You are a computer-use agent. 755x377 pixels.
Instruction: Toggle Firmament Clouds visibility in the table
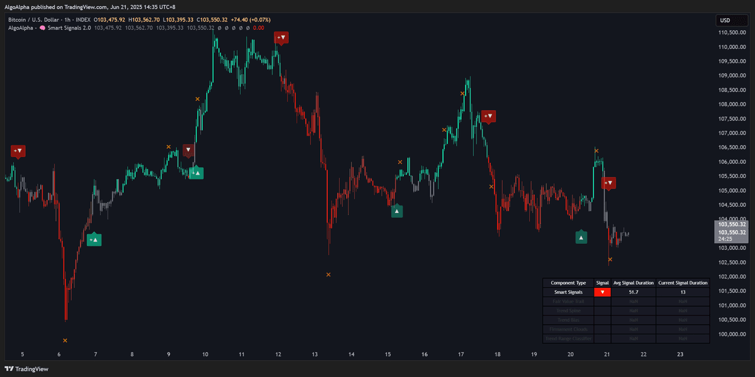click(567, 329)
